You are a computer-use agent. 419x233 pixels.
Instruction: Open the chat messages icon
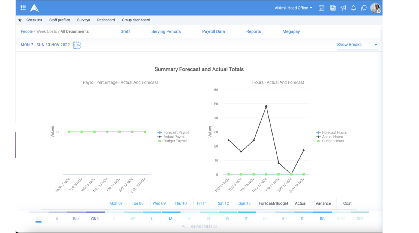364,8
